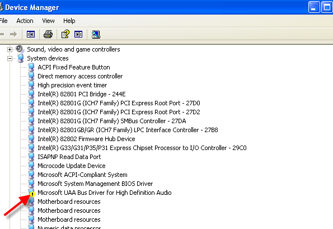Click the yellow warning icon on UAA Bus Driver

pyautogui.click(x=32, y=194)
